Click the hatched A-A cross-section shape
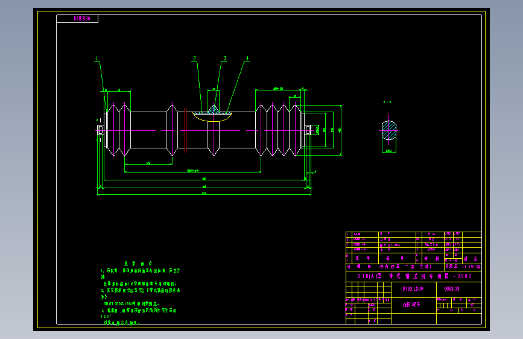The width and height of the screenshot is (523, 339). (389, 130)
